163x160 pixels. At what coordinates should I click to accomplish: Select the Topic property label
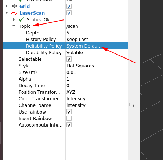pos(25,26)
